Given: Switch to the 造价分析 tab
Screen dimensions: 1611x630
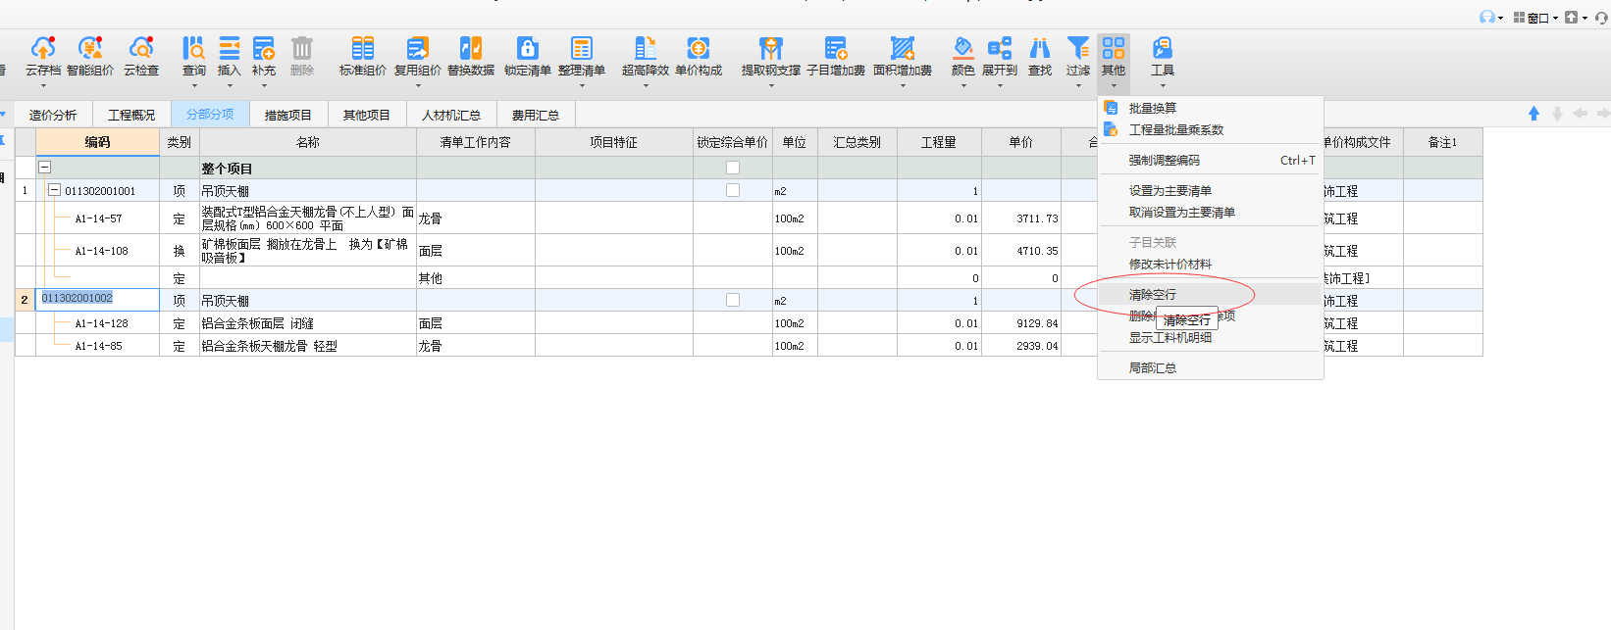Looking at the screenshot, I should coord(53,115).
